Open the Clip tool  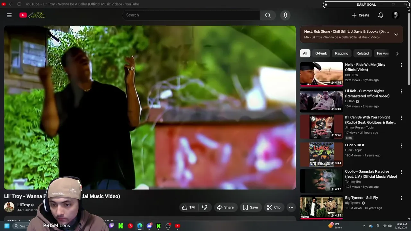tap(274, 207)
